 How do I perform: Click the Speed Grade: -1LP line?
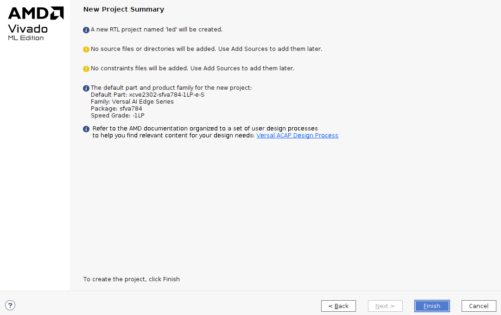pyautogui.click(x=118, y=116)
